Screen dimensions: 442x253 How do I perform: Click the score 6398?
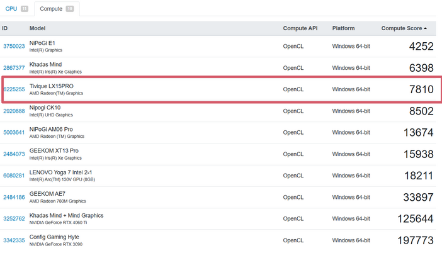coord(421,68)
